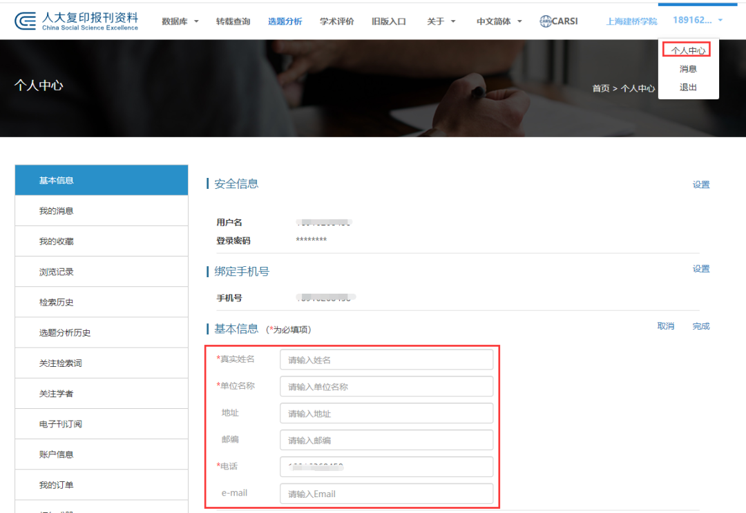This screenshot has height=513, width=746.
Task: Expand the 数据库 dropdown menu
Action: [178, 21]
